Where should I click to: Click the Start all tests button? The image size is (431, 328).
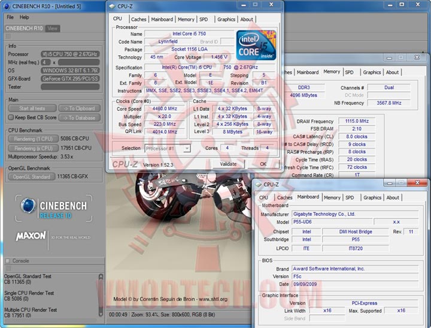32,108
